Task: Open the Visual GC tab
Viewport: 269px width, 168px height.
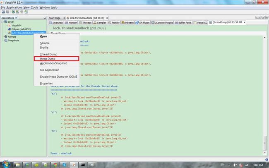Action: pos(200,23)
